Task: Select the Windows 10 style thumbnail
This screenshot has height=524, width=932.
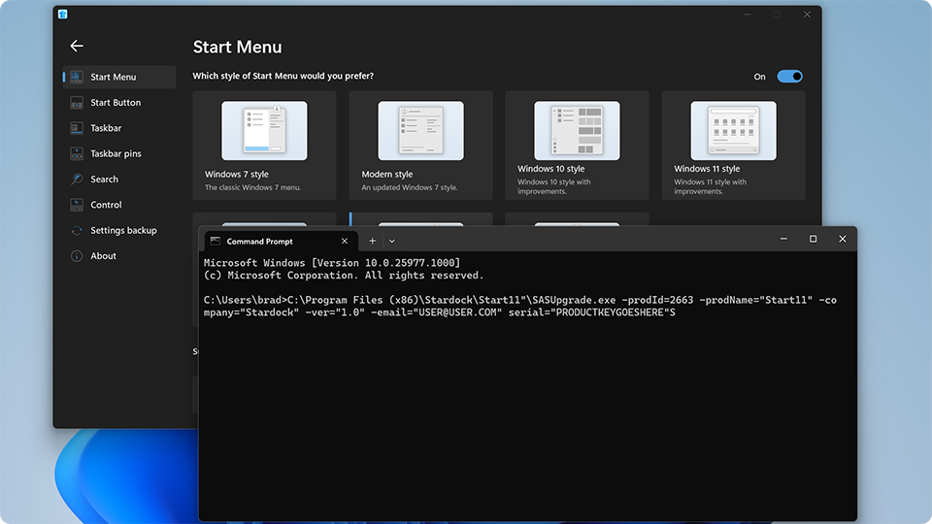Action: [x=577, y=130]
